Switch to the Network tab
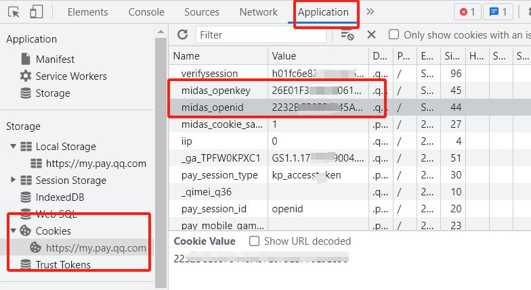 click(258, 12)
